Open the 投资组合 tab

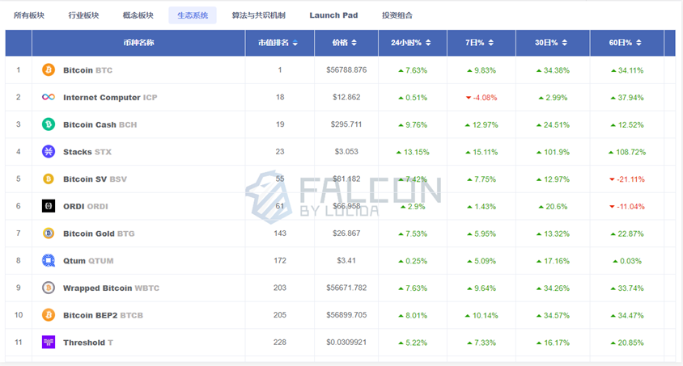tap(397, 15)
